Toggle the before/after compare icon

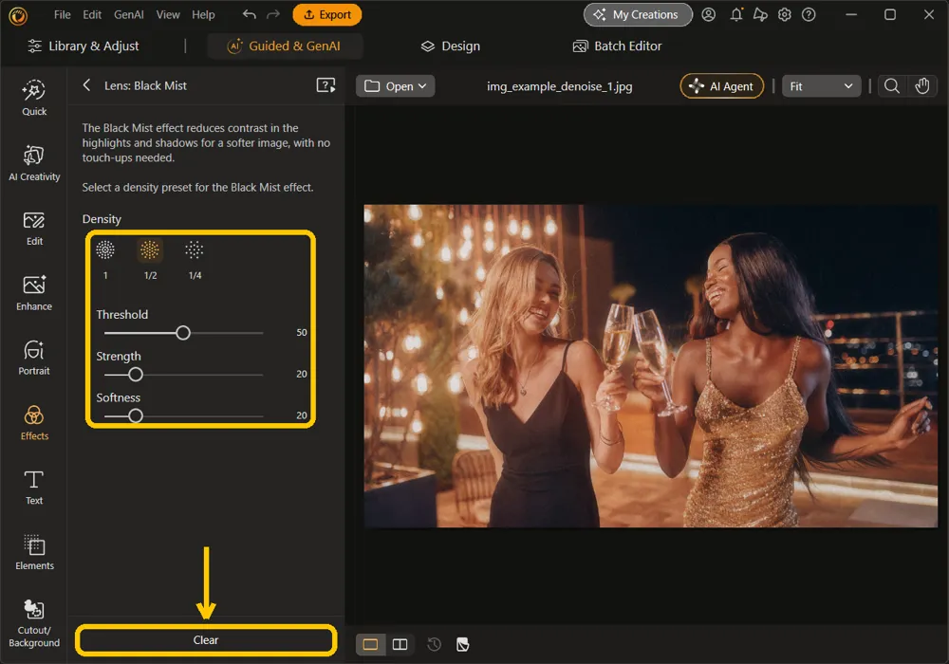coord(462,644)
